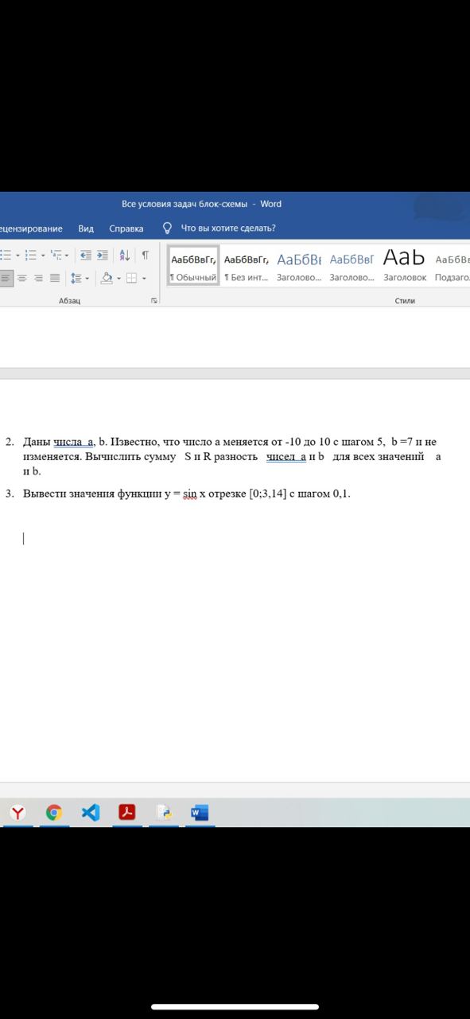Image resolution: width=470 pixels, height=1019 pixels.
Task: Click the Sort (A-Я) icon
Action: pos(125,255)
